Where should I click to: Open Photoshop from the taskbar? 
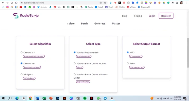[x=58, y=98]
